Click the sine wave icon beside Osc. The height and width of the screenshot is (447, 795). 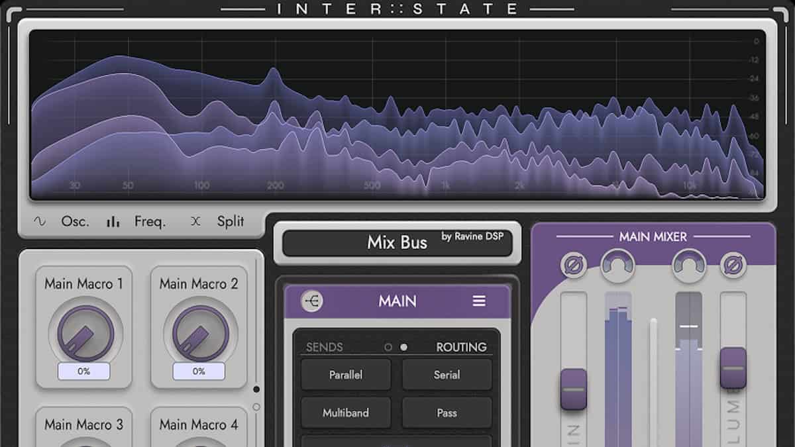pyautogui.click(x=40, y=222)
